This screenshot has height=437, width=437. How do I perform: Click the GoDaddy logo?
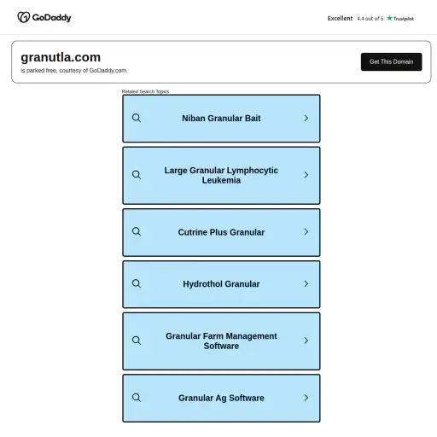pos(44,17)
